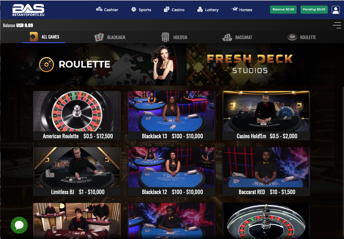The image size is (344, 239).
Task: Open the Limitless BJ table
Action: pyautogui.click(x=77, y=171)
